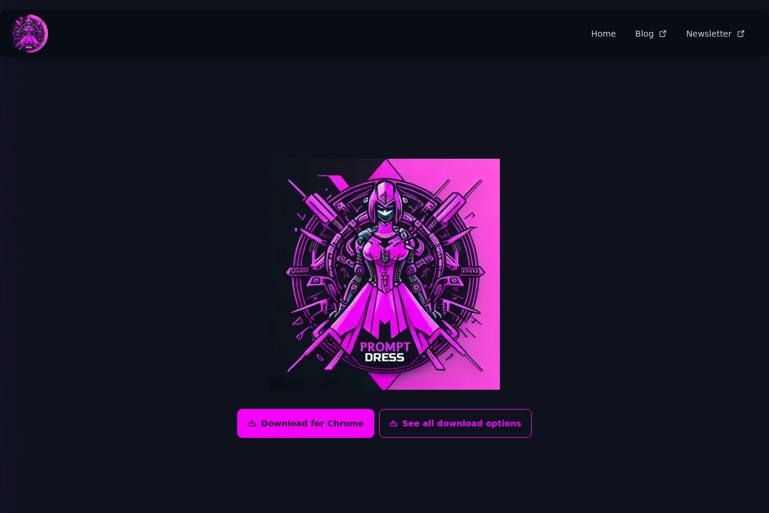This screenshot has width=769, height=513.
Task: Click the word 'Chrome' in download button
Action: [345, 423]
